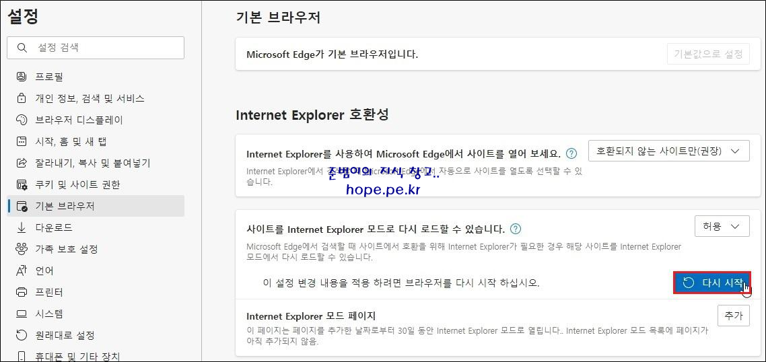Click the 설정 title in the sidebar
Image resolution: width=766 pixels, height=362 pixels.
pos(22,17)
